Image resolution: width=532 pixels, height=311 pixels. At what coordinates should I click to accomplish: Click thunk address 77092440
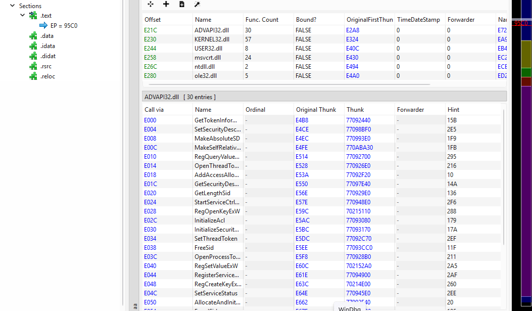click(x=358, y=120)
